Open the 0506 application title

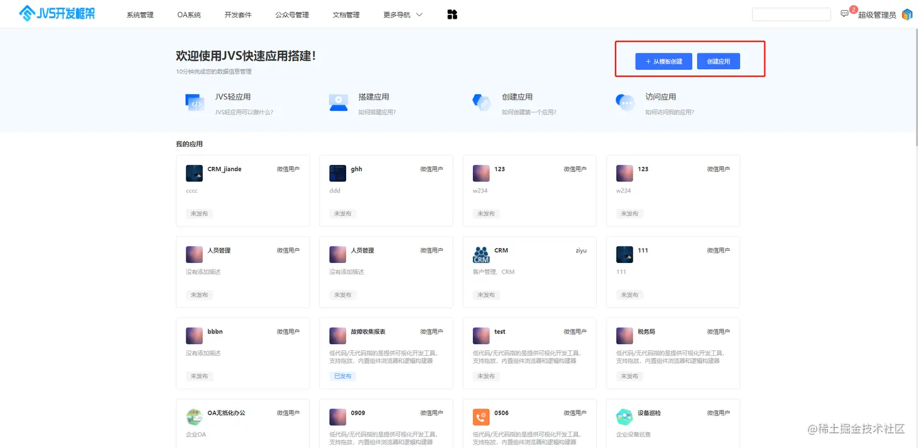pos(501,413)
